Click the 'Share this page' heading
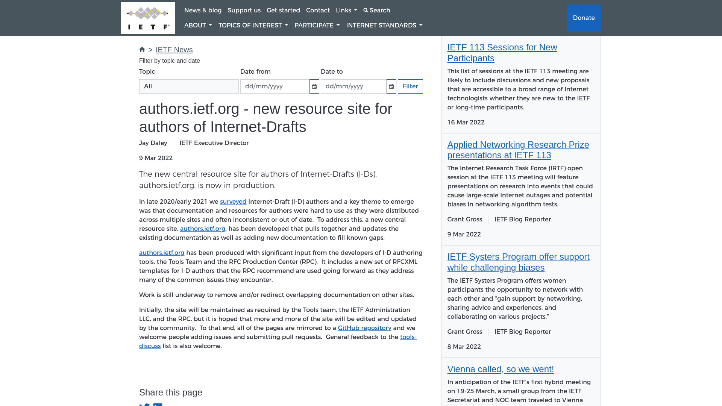 pyautogui.click(x=171, y=392)
